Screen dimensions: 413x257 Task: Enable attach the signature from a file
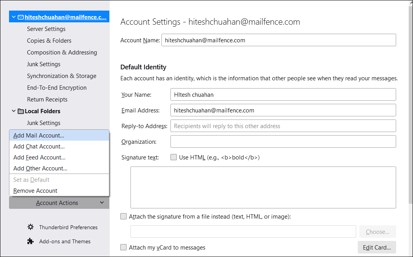click(x=123, y=216)
